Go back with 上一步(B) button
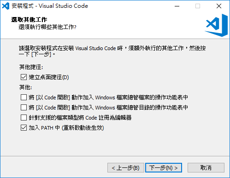The image size is (230, 178). (126, 168)
